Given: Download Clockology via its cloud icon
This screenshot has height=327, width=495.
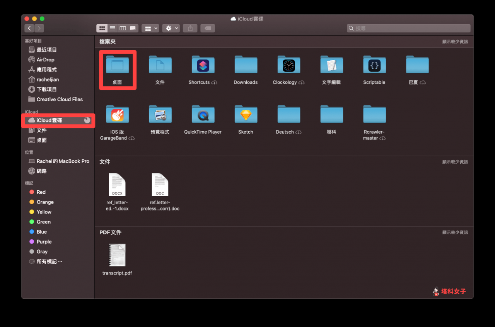Looking at the screenshot, I should click(x=302, y=83).
